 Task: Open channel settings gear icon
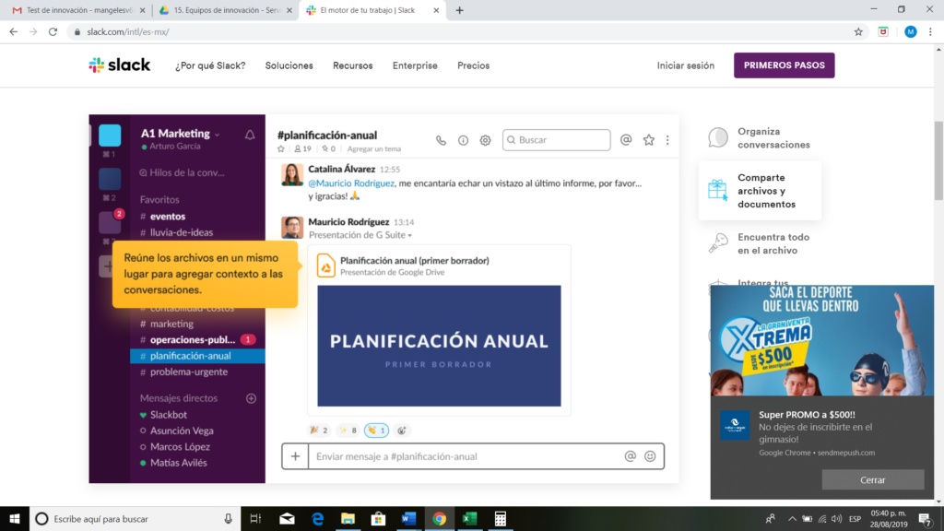click(486, 140)
